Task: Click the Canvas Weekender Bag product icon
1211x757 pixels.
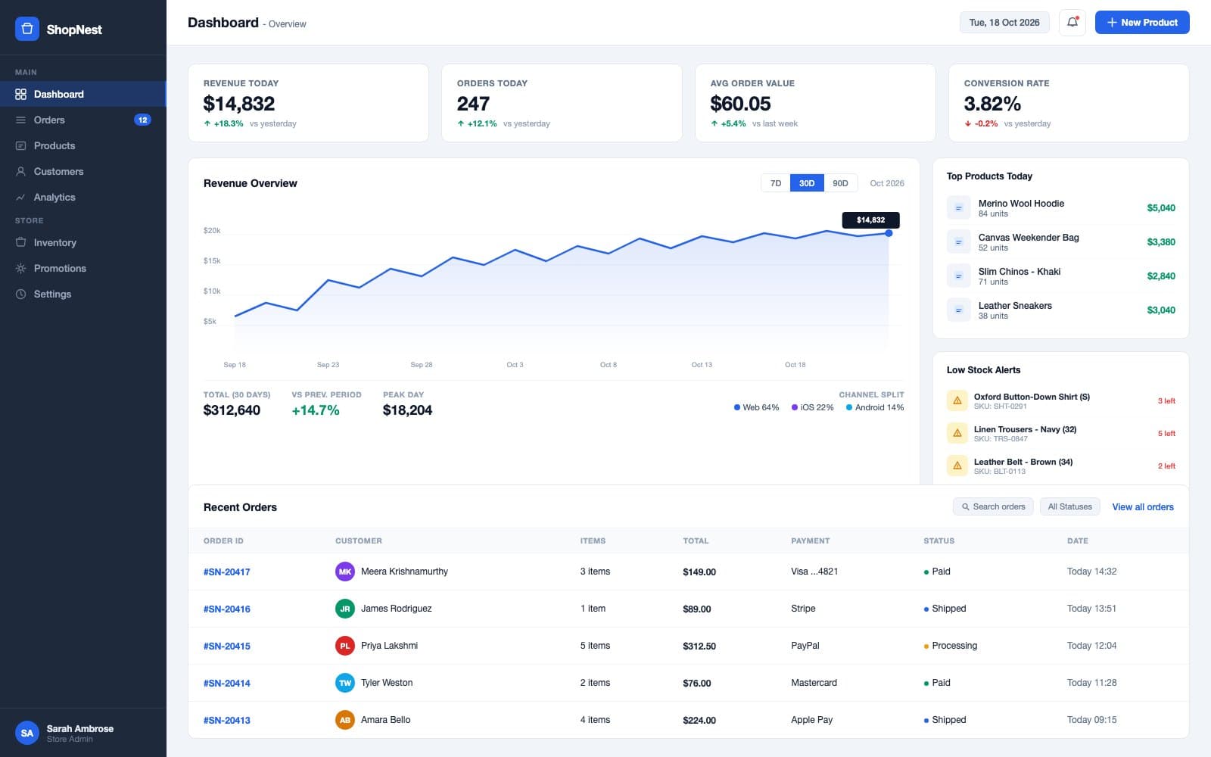Action: click(958, 241)
